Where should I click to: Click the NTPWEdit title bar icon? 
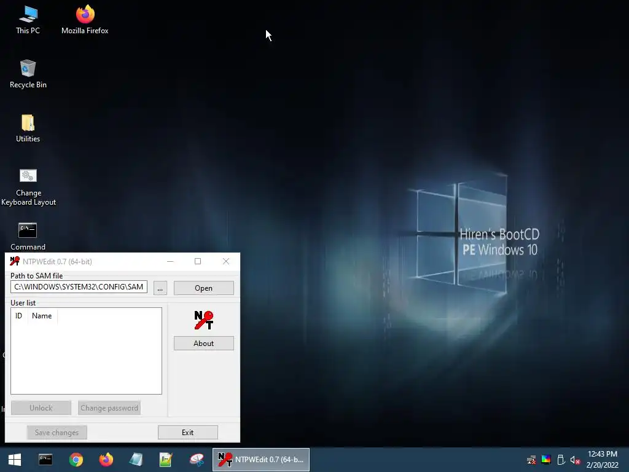coord(15,261)
